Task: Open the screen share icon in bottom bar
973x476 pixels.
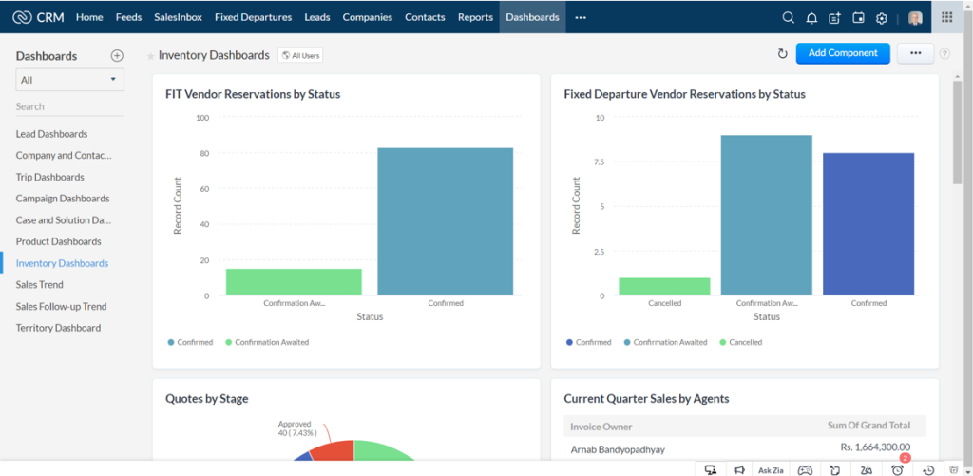Action: 711,469
